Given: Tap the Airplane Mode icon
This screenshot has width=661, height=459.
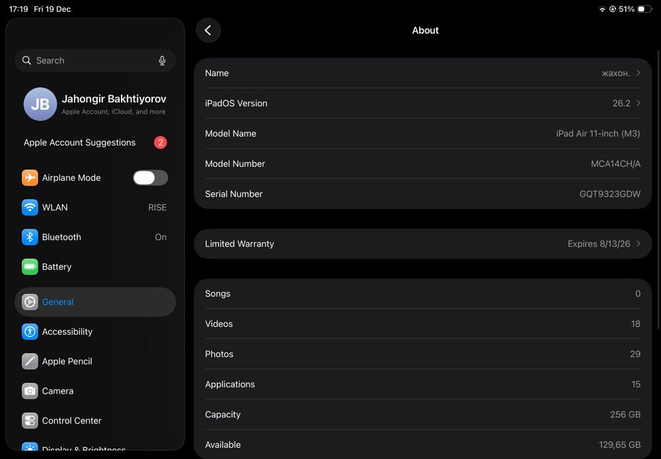Looking at the screenshot, I should point(30,178).
